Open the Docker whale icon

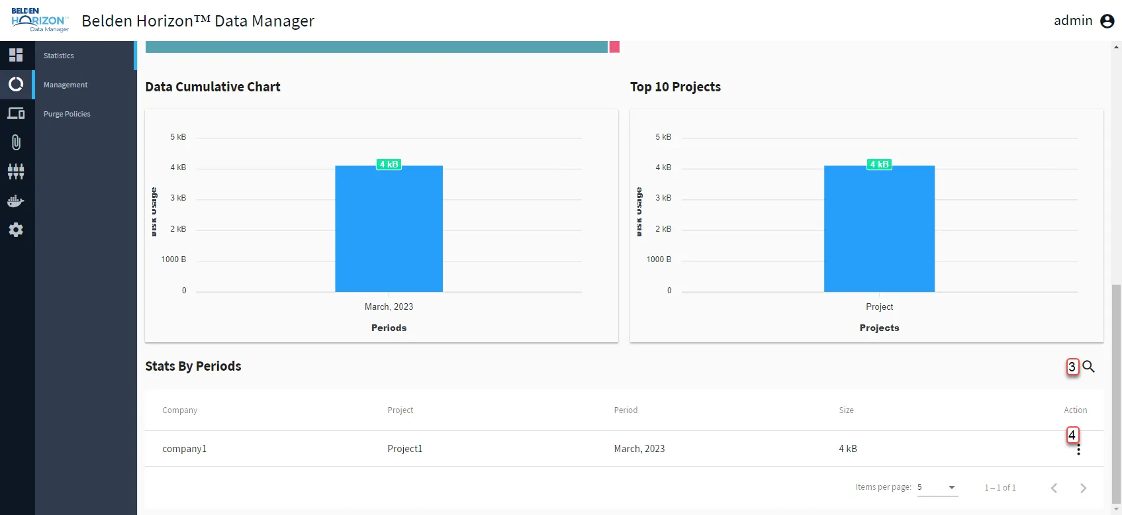pyautogui.click(x=16, y=201)
